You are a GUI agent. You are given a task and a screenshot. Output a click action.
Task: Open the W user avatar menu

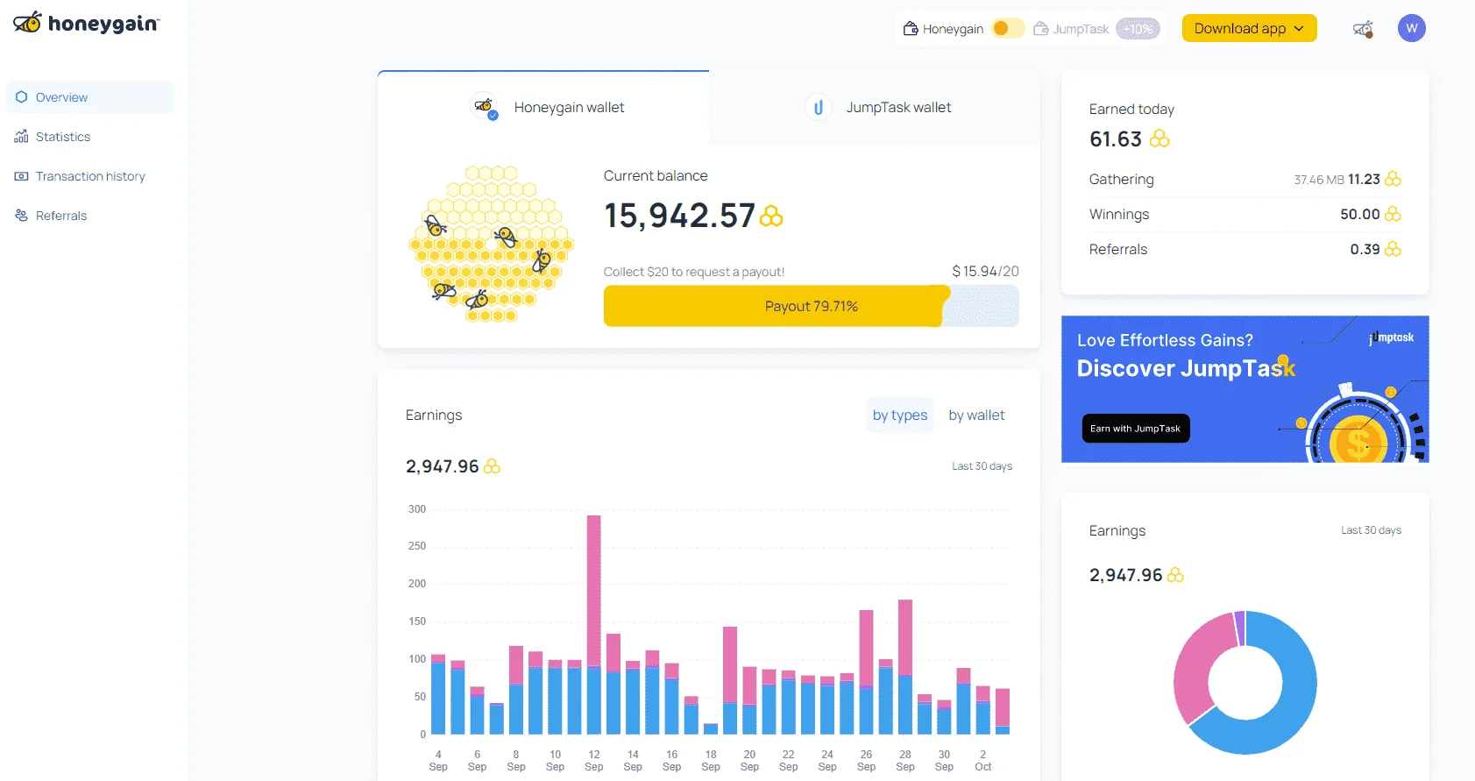click(x=1411, y=28)
